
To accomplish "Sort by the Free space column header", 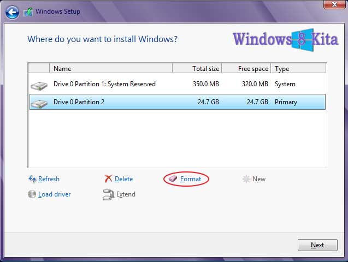I will click(246, 68).
